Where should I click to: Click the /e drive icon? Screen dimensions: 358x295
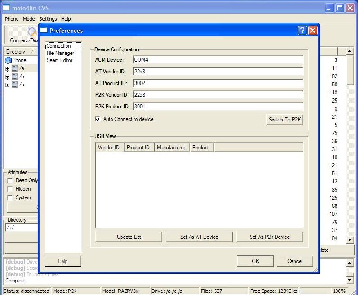coord(14,85)
